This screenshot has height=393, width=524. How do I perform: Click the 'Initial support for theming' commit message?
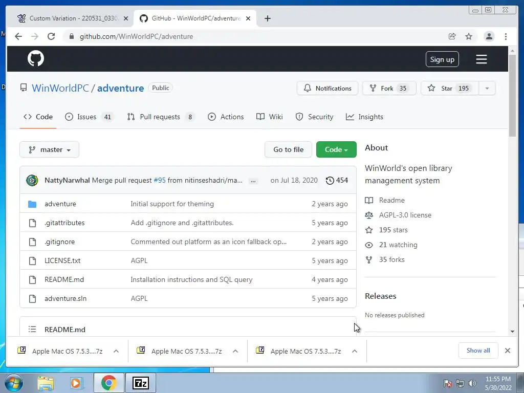click(172, 204)
